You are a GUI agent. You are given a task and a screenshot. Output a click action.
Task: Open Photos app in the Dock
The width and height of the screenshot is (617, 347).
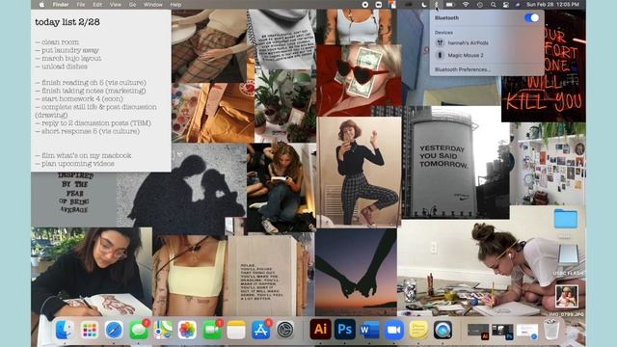tap(187, 330)
